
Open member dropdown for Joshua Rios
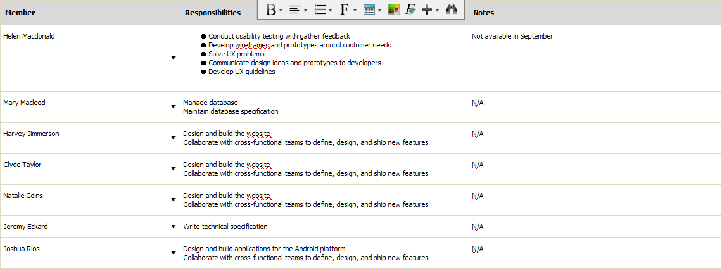173,253
